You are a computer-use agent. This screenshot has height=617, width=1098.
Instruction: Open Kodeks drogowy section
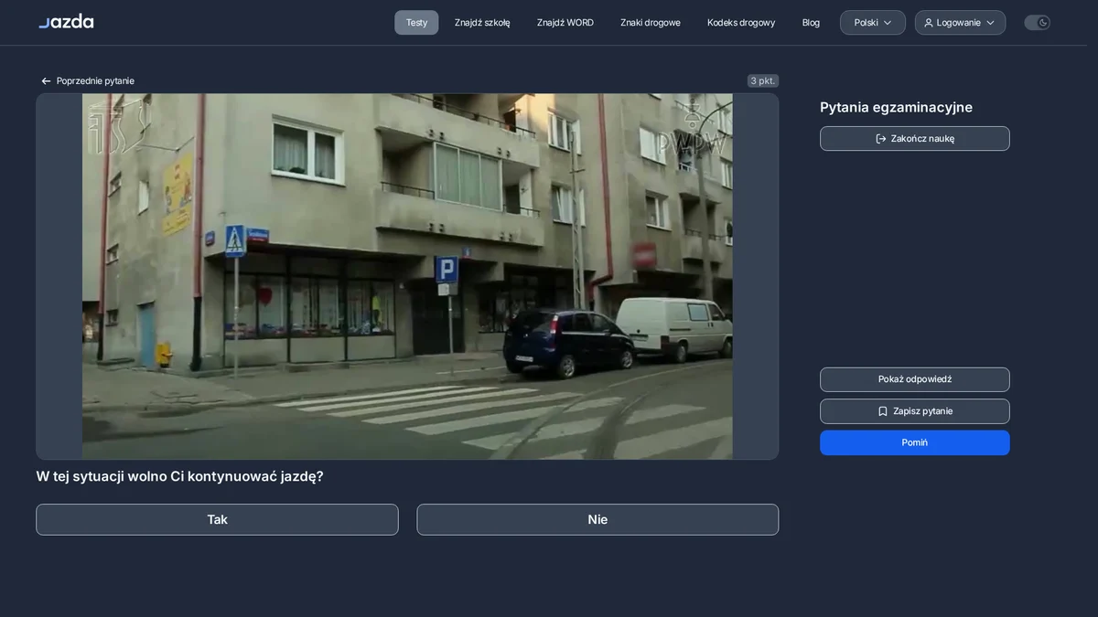741,23
